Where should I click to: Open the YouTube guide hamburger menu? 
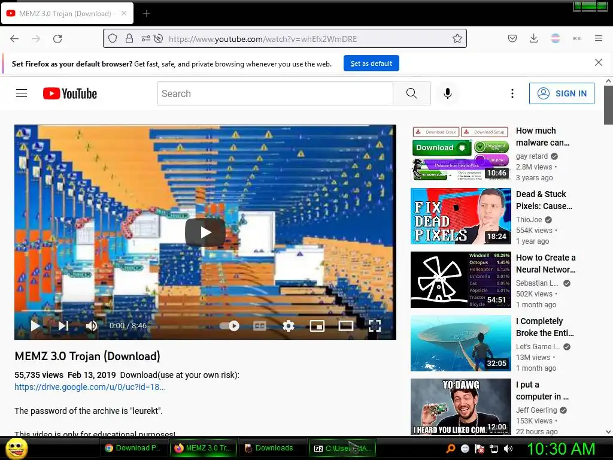[x=22, y=93]
